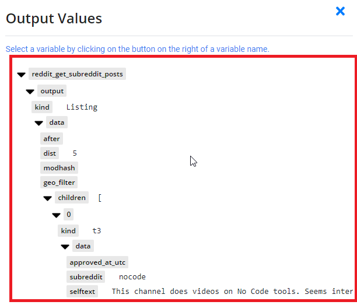The image size is (357, 305).
Task: Select the top-level data variable button
Action: (x=57, y=122)
